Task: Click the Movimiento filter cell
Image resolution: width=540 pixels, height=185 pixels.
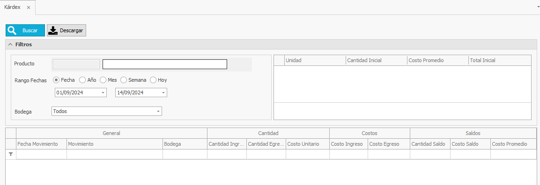Action: pyautogui.click(x=115, y=155)
